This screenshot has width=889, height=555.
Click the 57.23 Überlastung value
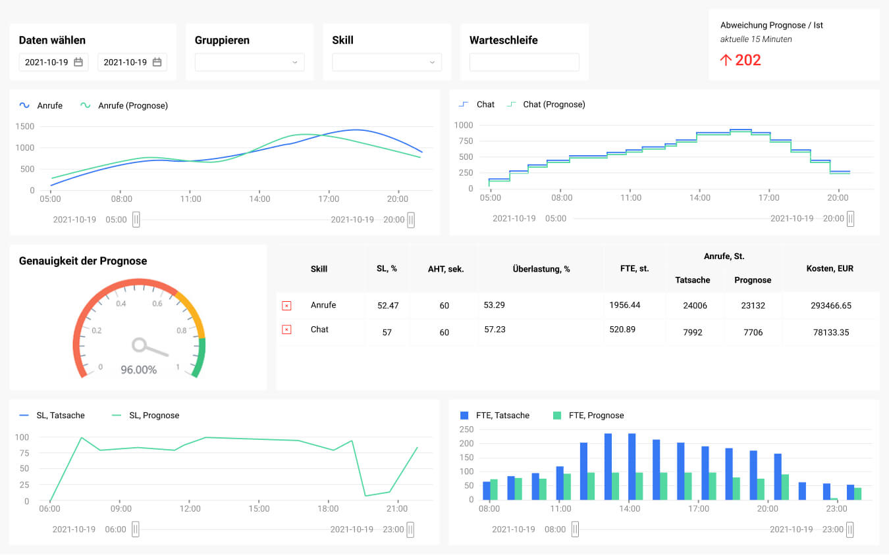point(495,329)
